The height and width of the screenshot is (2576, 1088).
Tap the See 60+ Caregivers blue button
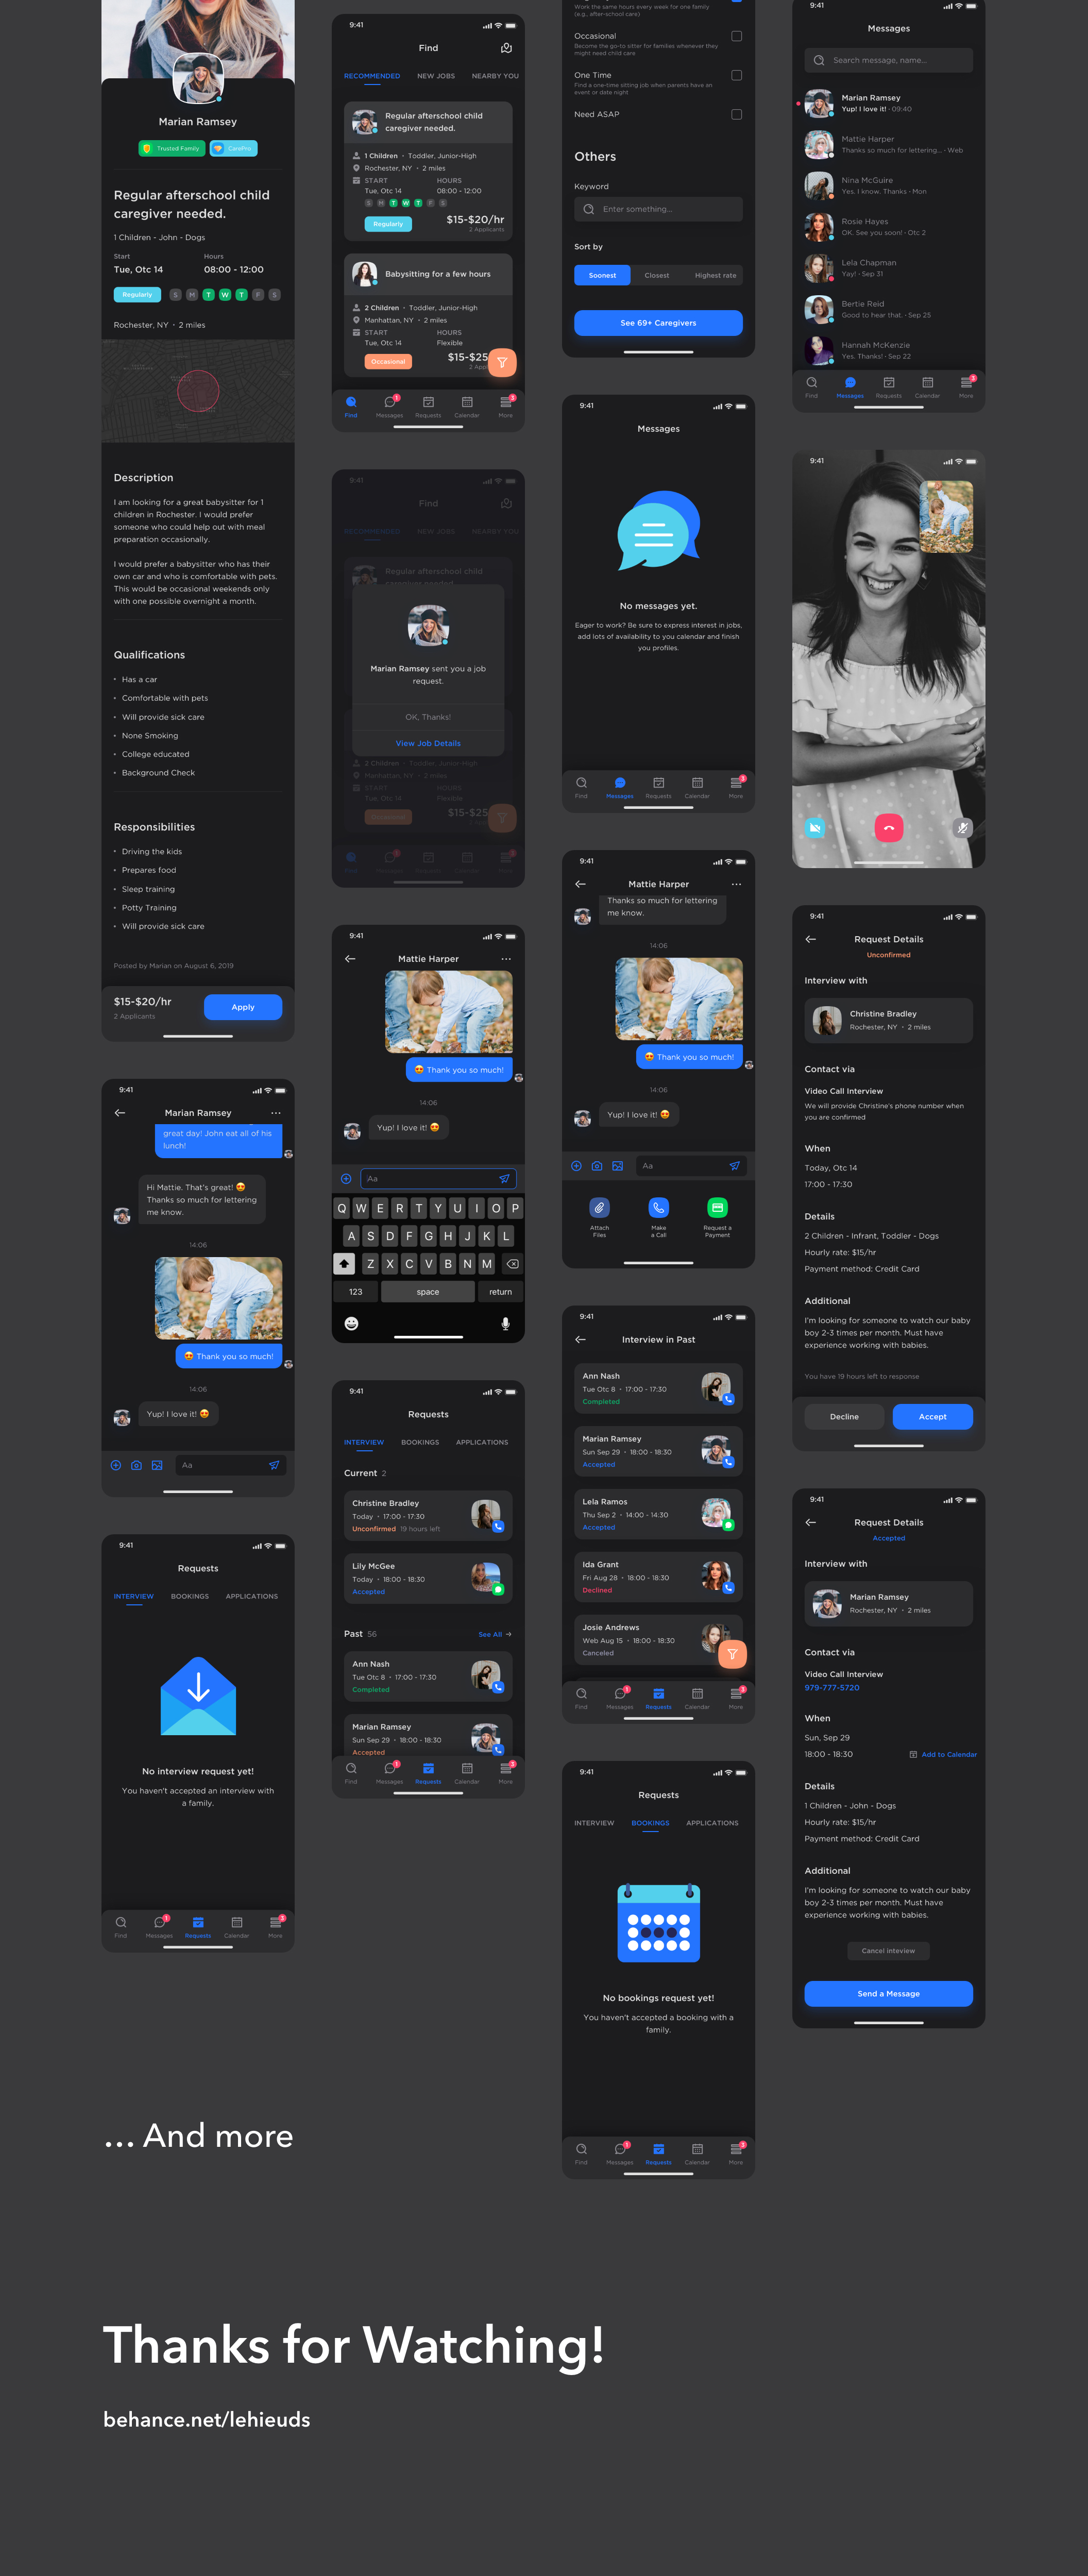click(x=656, y=324)
